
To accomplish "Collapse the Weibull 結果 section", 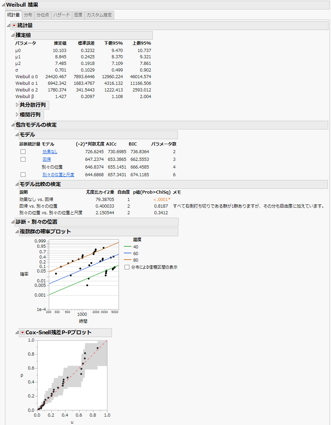I will coord(3,5).
